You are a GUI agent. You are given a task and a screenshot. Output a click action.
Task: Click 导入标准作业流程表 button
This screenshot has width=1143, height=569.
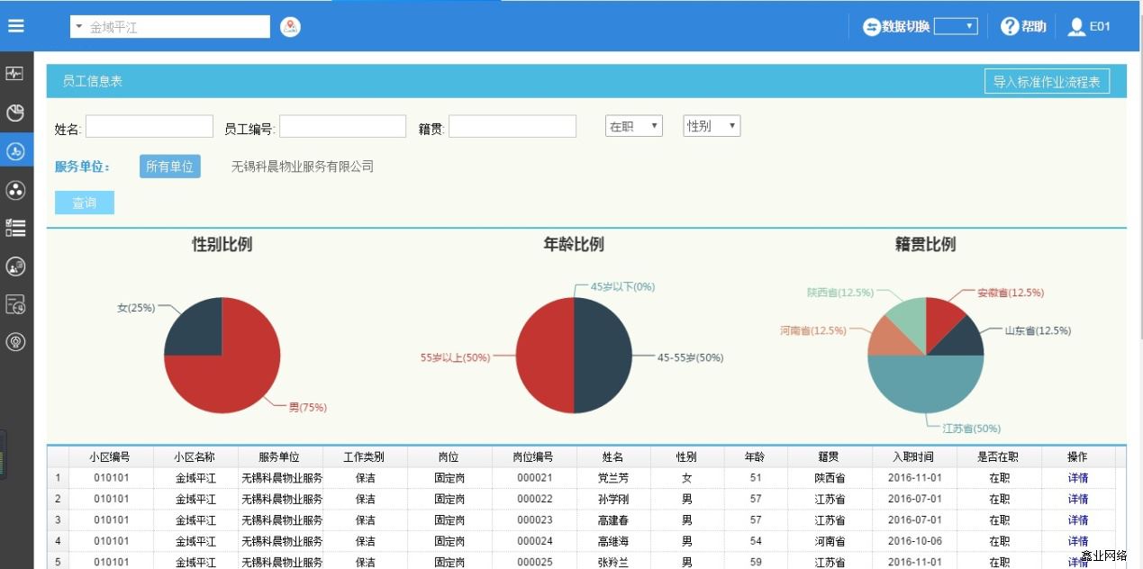(x=1047, y=82)
